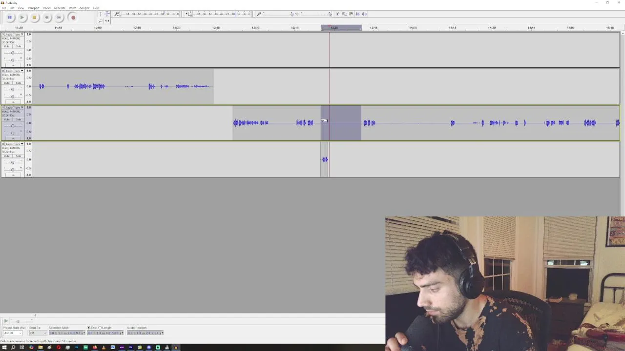Open the Tracks menu
The width and height of the screenshot is (625, 351).
46,8
